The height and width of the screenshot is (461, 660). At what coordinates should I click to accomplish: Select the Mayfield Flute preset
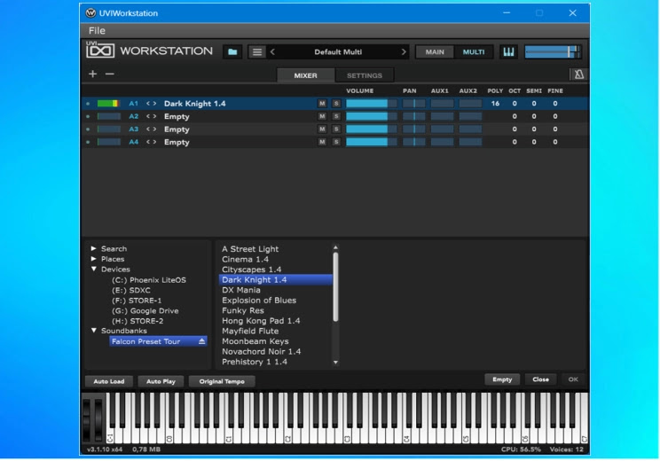click(250, 331)
